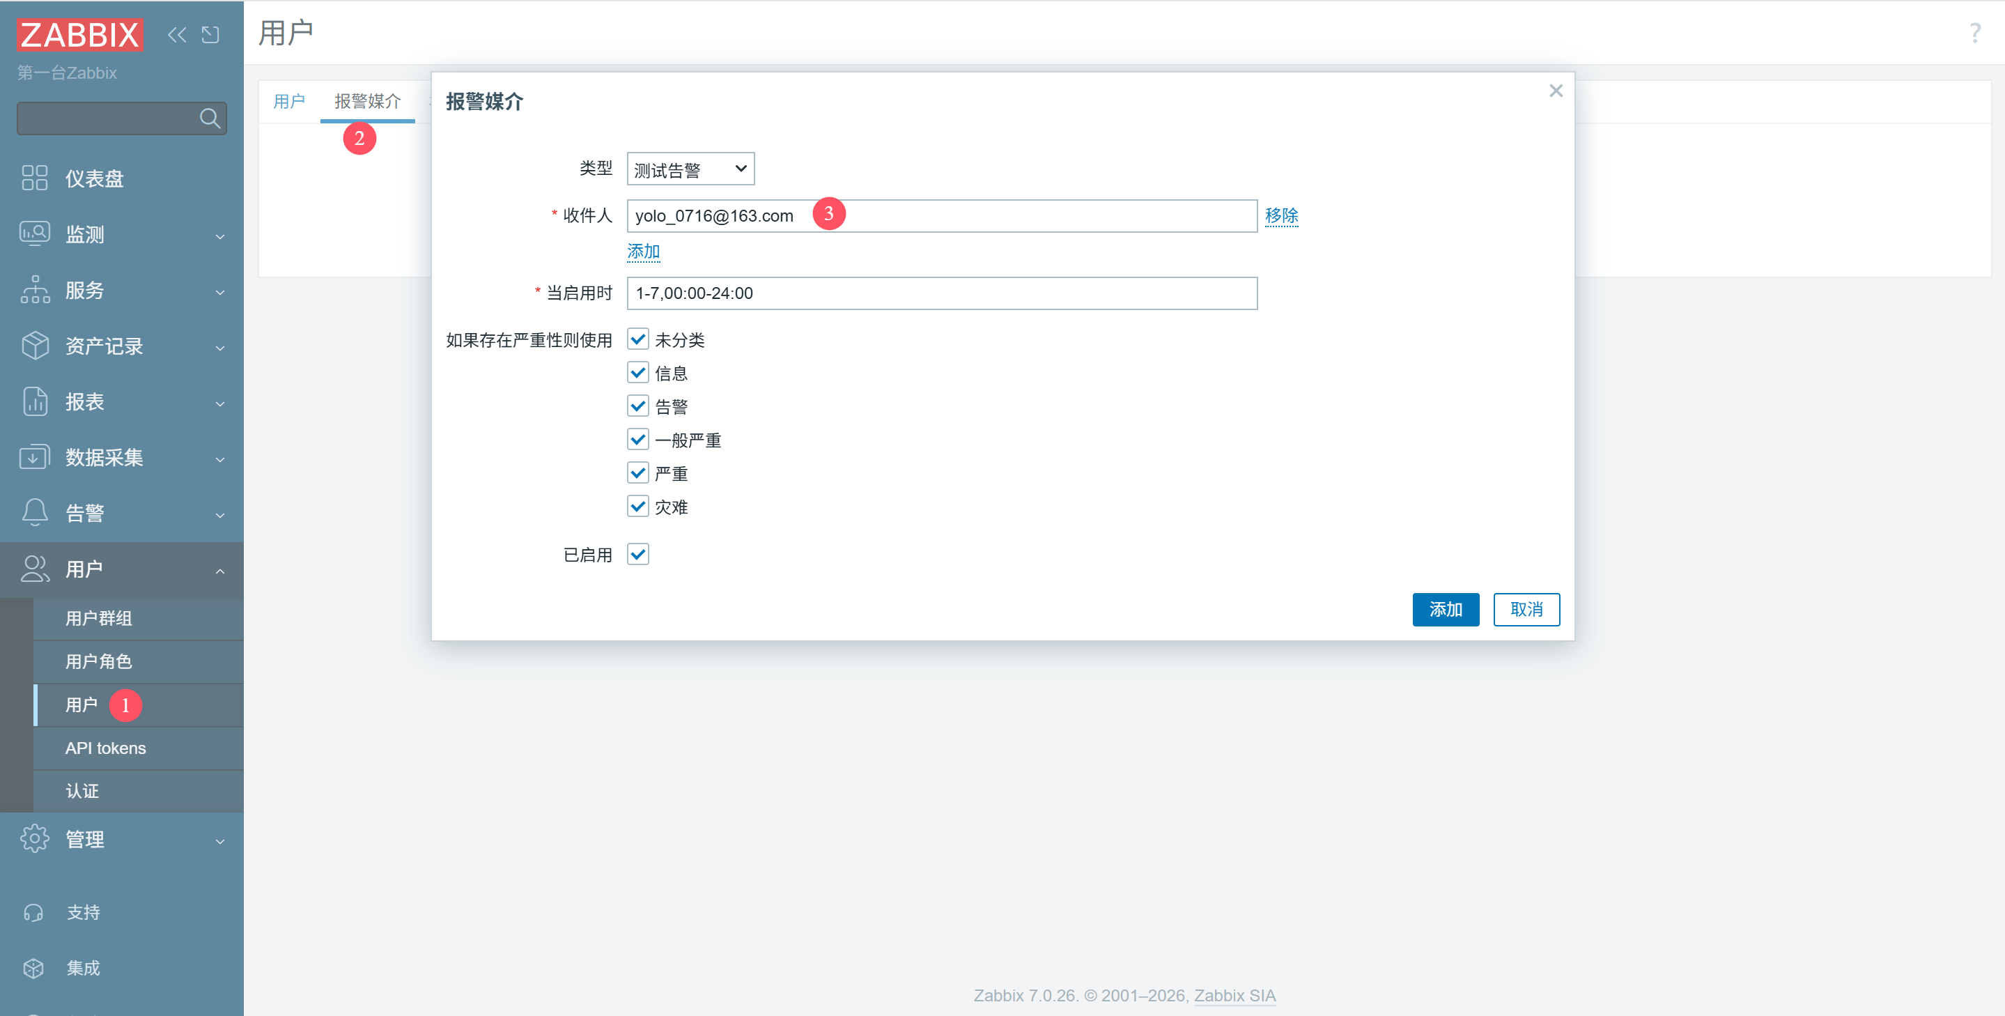
Task: Open 用户群组 submenu item
Action: pyautogui.click(x=138, y=618)
